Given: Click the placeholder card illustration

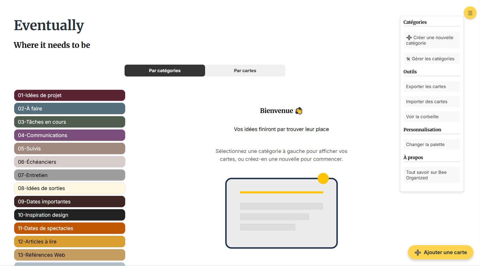Looking at the screenshot, I should 281,211.
